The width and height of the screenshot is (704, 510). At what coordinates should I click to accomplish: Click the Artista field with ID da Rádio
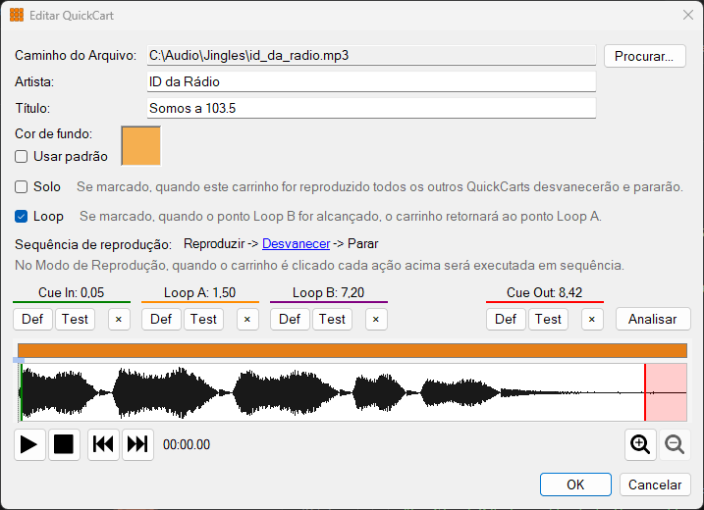pos(371,81)
